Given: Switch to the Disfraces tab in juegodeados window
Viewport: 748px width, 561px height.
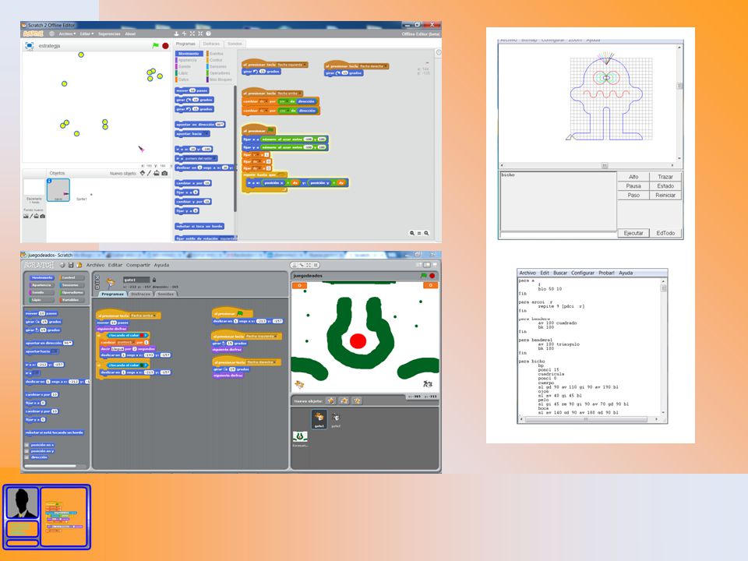Looking at the screenshot, I should (x=141, y=295).
